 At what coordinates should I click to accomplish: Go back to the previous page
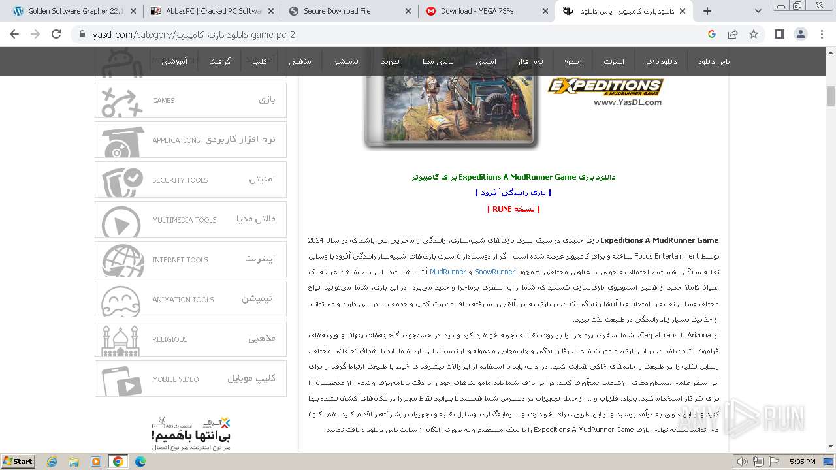16,34
